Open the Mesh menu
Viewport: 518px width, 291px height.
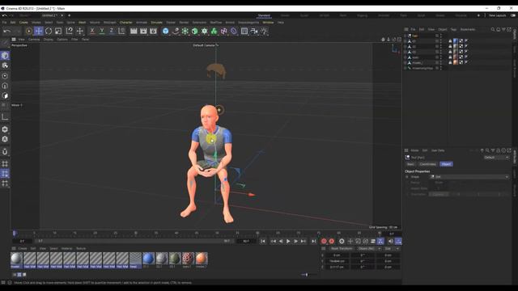pos(82,23)
